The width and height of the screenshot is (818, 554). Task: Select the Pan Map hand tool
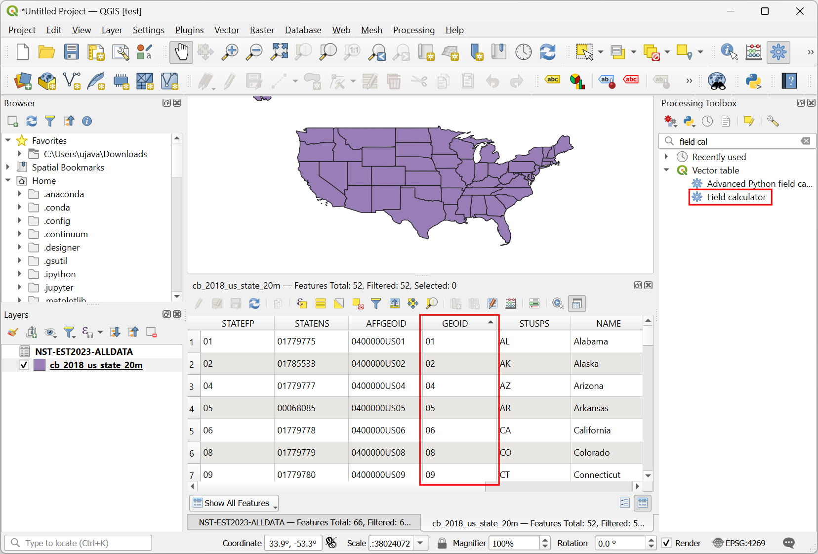point(181,52)
